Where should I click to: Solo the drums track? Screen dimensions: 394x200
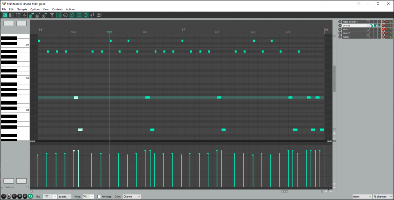391,26
